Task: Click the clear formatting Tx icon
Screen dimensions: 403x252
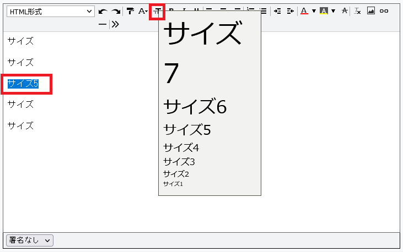Action: pyautogui.click(x=357, y=11)
